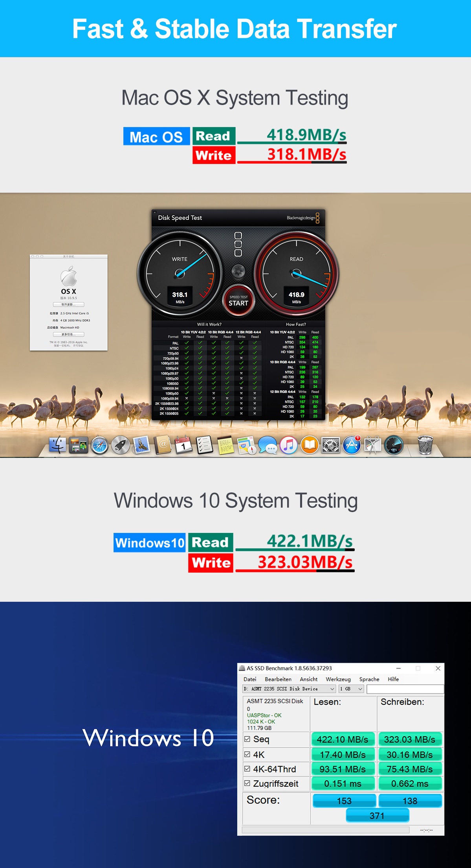Open Finder in the dock
The image size is (471, 868).
(58, 445)
